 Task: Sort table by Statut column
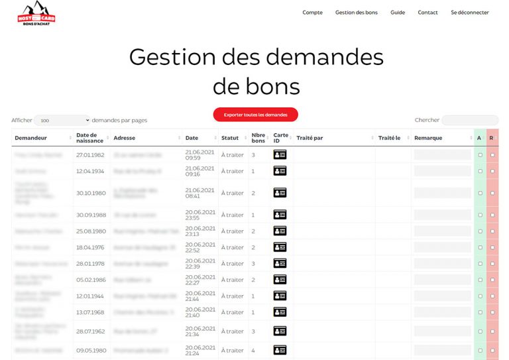tap(233, 138)
